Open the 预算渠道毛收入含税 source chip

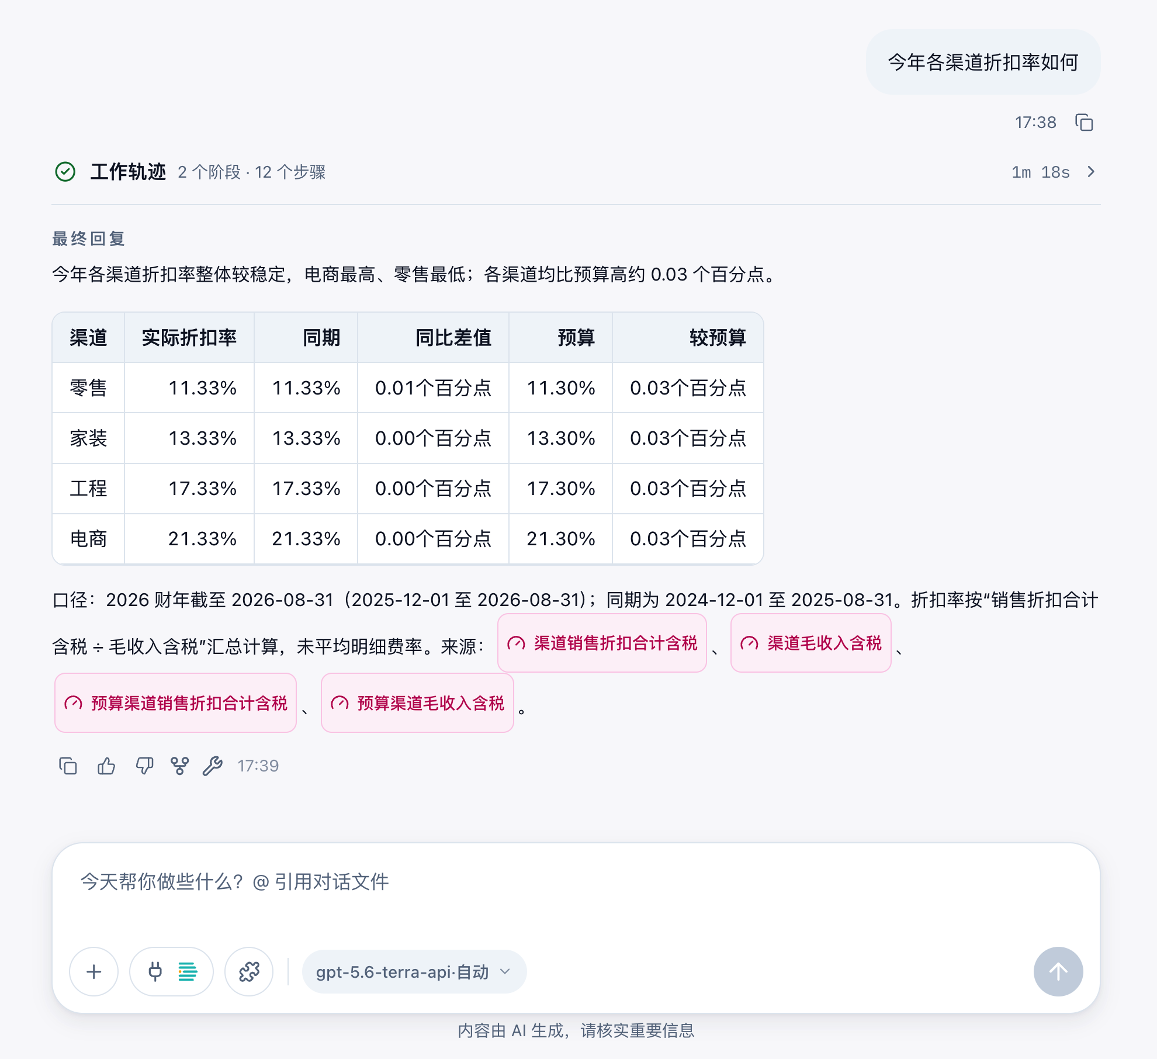click(417, 702)
